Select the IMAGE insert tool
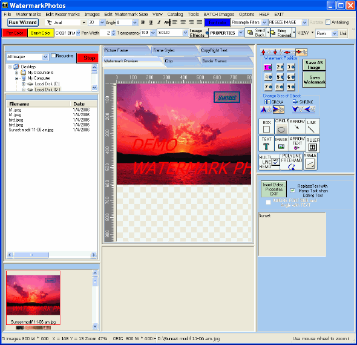 281,143
